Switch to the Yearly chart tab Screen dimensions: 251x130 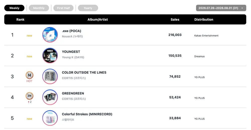point(88,8)
